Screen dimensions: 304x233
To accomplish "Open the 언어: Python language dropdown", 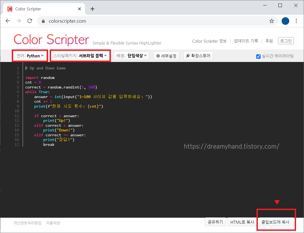I will point(30,56).
